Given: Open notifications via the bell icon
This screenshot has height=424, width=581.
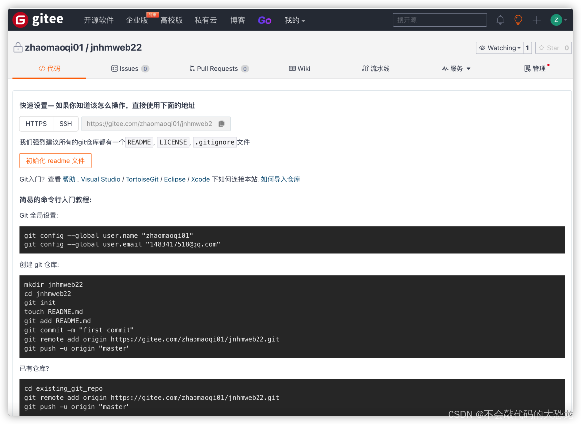Looking at the screenshot, I should pyautogui.click(x=500, y=20).
